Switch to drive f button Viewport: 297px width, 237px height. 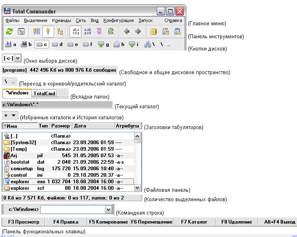[87, 44]
